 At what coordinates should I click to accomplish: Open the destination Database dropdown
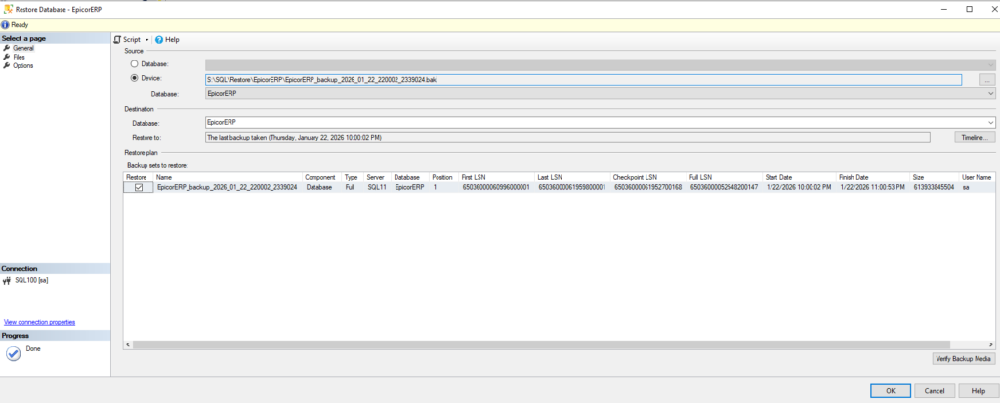(990, 123)
